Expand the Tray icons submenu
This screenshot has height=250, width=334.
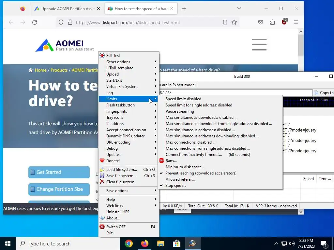click(x=129, y=117)
